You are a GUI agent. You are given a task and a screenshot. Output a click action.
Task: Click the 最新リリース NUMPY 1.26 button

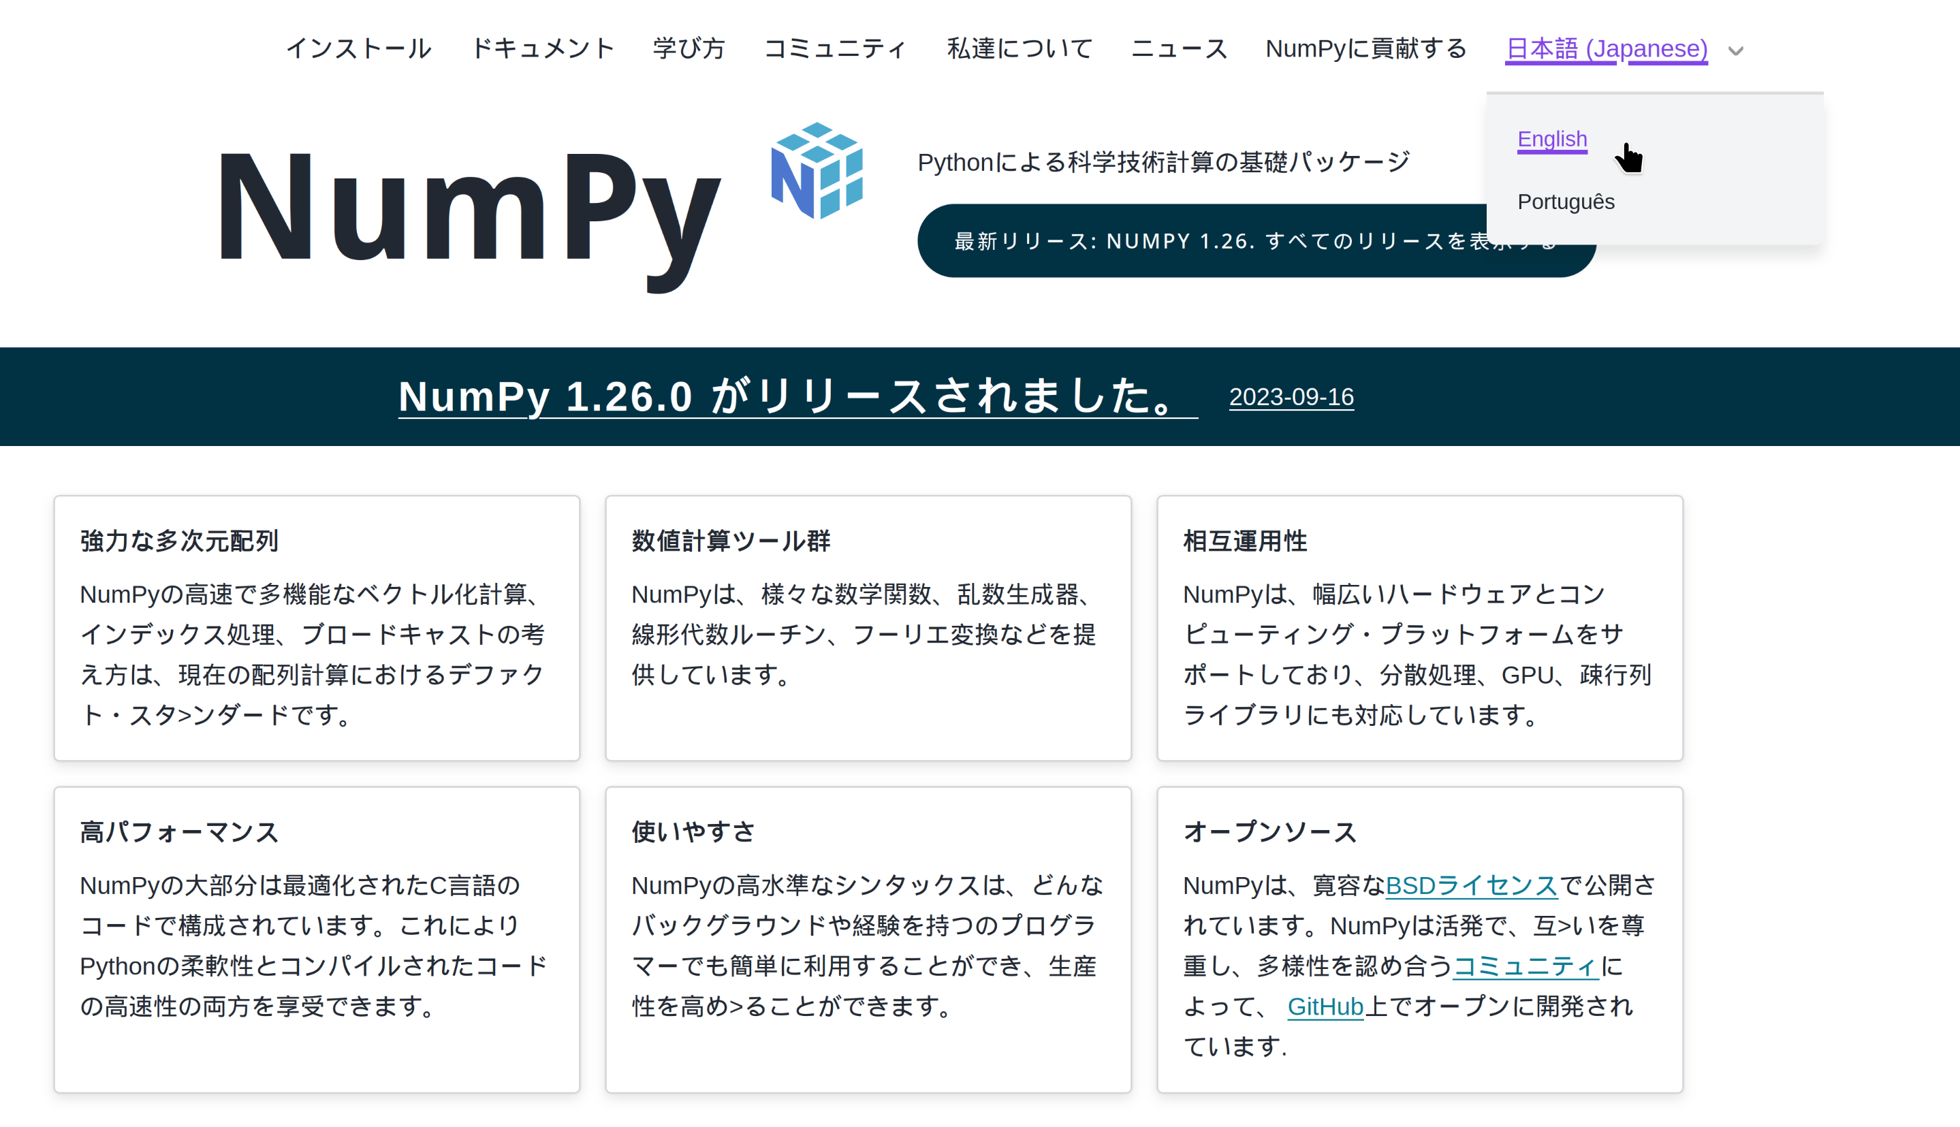1250,240
